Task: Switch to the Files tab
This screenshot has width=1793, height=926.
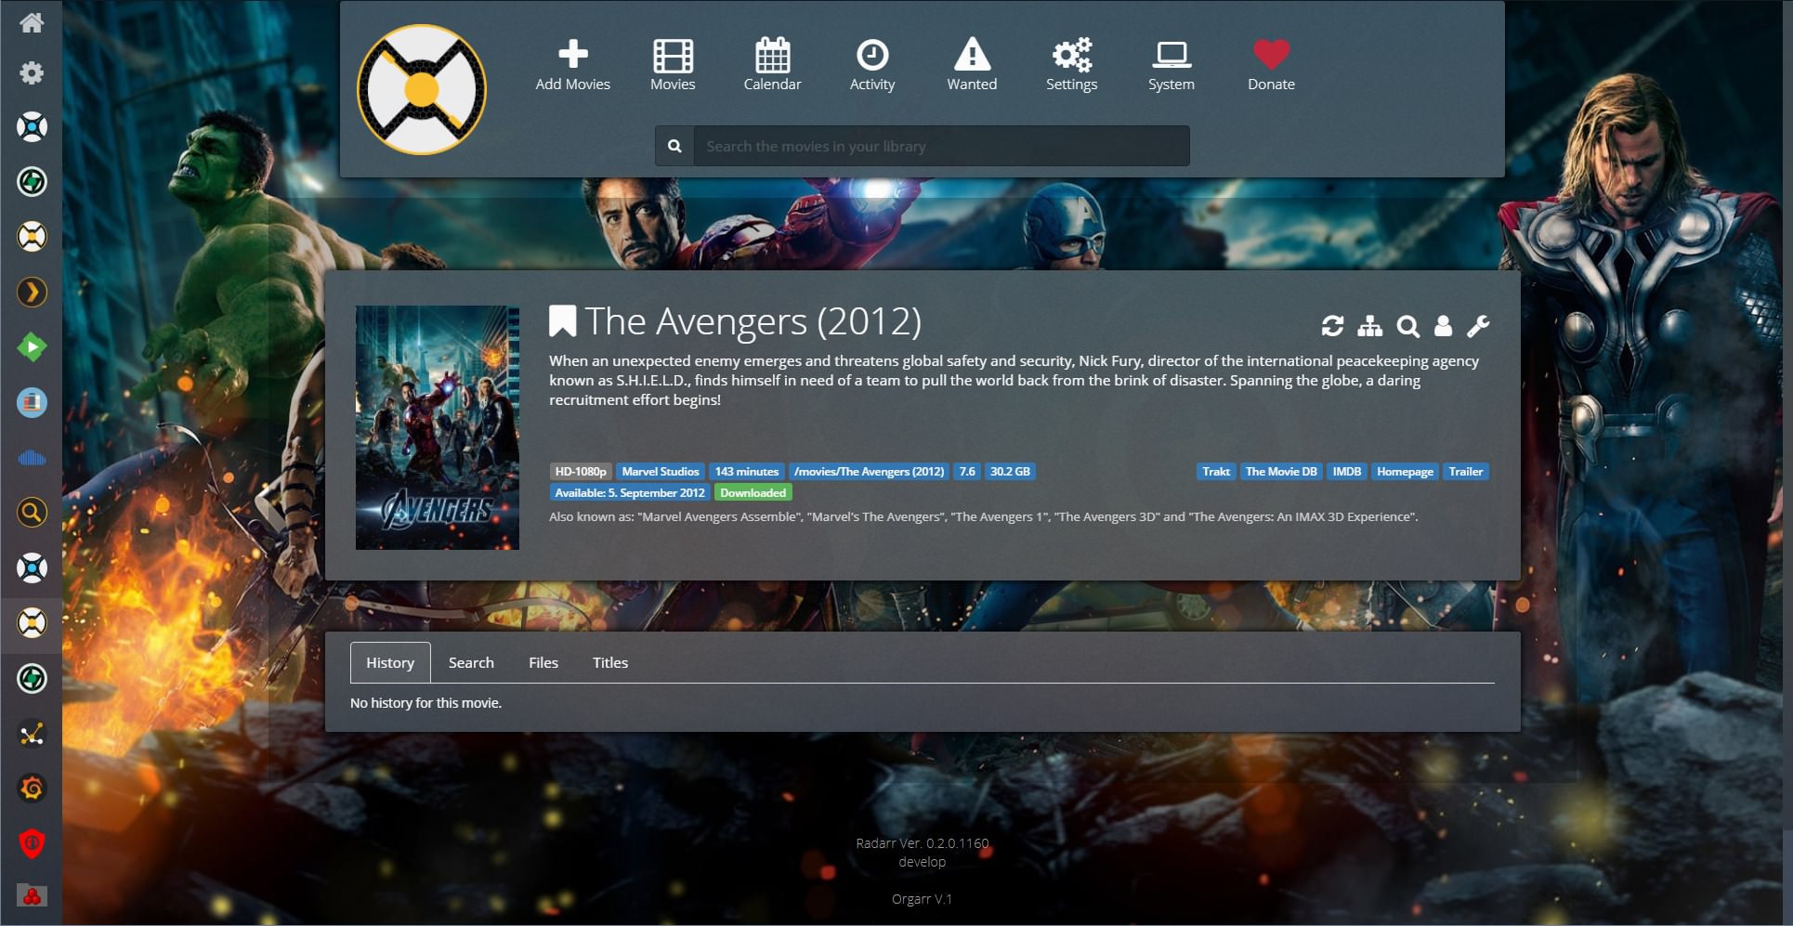Action: pos(543,663)
